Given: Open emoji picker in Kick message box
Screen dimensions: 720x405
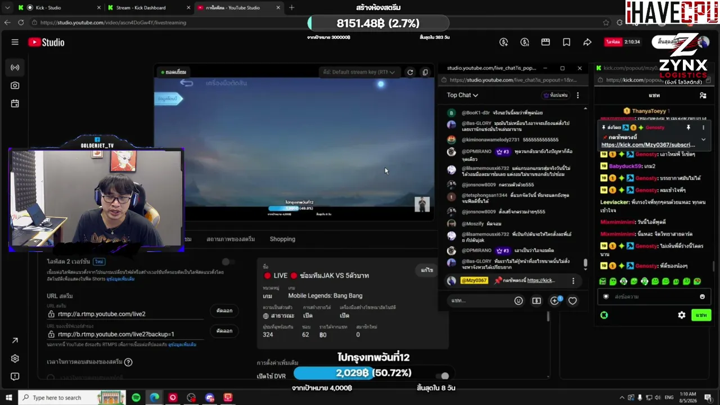Looking at the screenshot, I should [x=702, y=296].
